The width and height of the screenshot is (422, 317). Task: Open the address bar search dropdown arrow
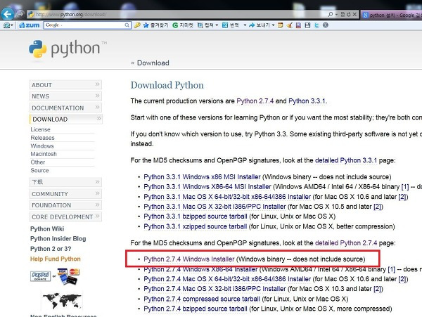tap(336, 15)
